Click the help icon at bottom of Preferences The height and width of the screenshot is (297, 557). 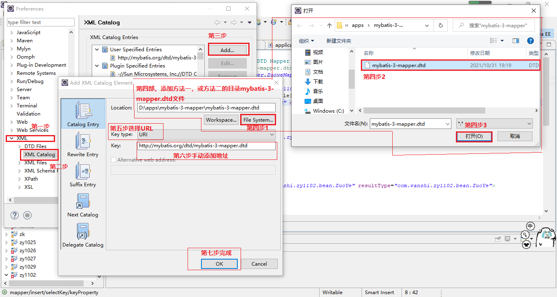click(x=15, y=215)
